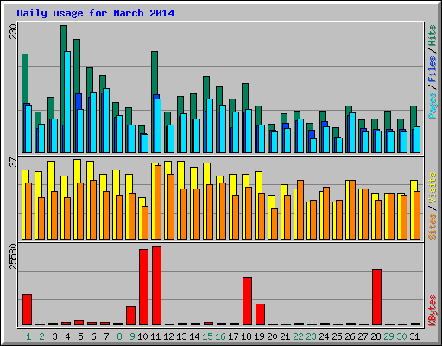Click the cyan pages bar for day 26
This screenshot has height=346, width=442.
[x=352, y=132]
